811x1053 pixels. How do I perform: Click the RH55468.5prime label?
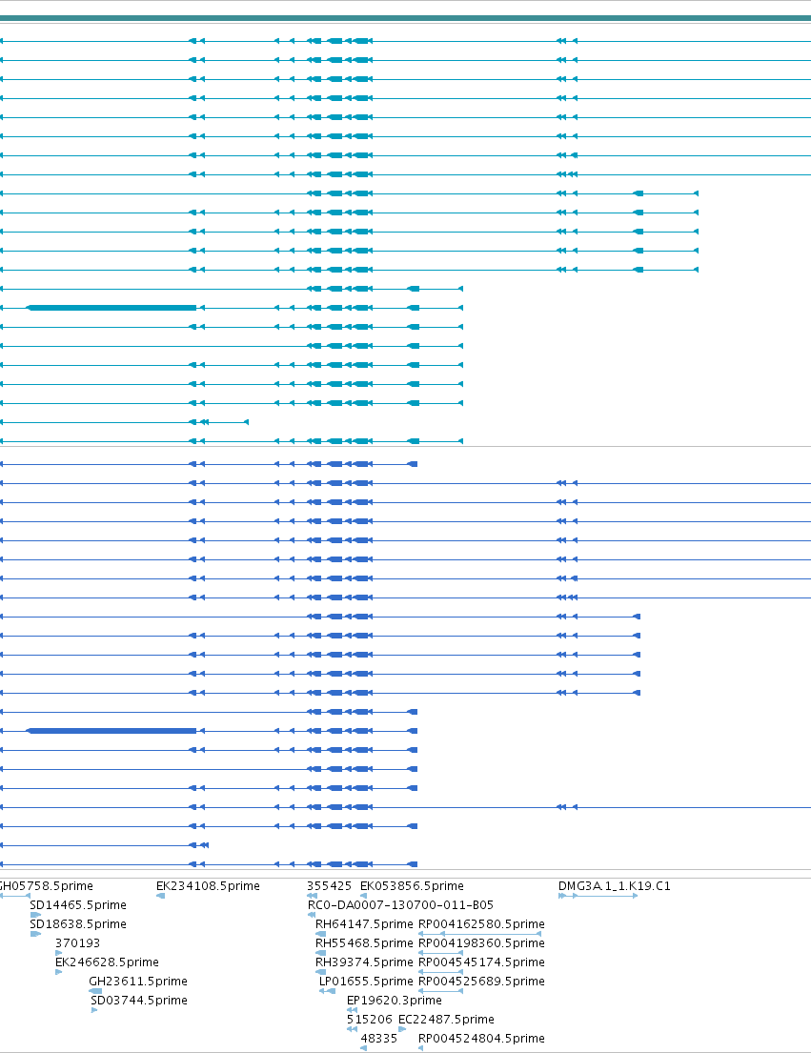pos(364,942)
